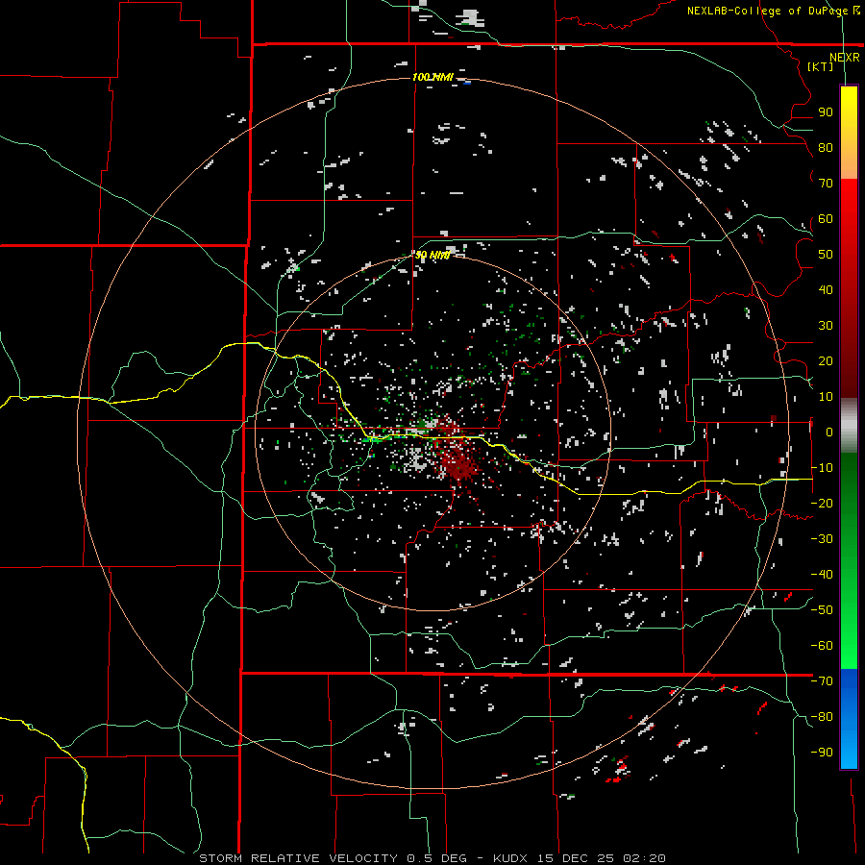Image resolution: width=865 pixels, height=865 pixels.
Task: Select the -50 knot scale label
Action: tap(822, 610)
